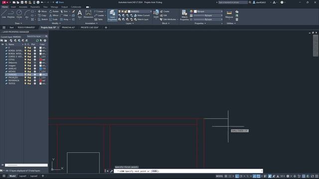Click blue color swatch of JANELAS layer

click(41, 69)
